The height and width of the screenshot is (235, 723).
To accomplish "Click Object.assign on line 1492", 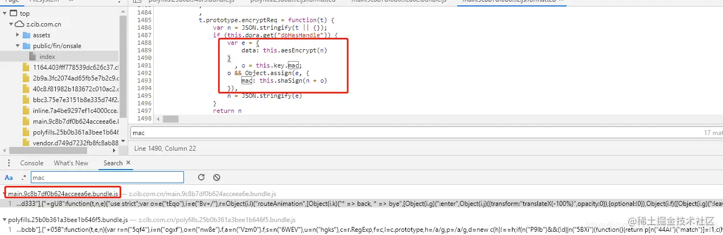I will (268, 73).
